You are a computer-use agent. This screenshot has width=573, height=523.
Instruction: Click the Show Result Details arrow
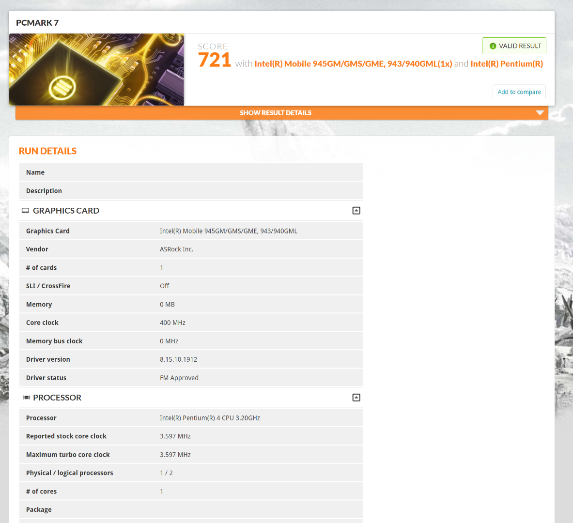point(540,113)
